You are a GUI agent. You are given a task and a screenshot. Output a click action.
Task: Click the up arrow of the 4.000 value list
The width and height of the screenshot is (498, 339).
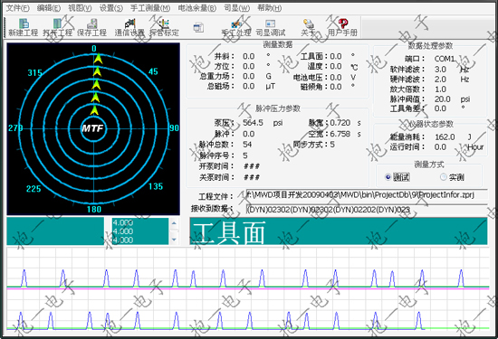[174, 223]
